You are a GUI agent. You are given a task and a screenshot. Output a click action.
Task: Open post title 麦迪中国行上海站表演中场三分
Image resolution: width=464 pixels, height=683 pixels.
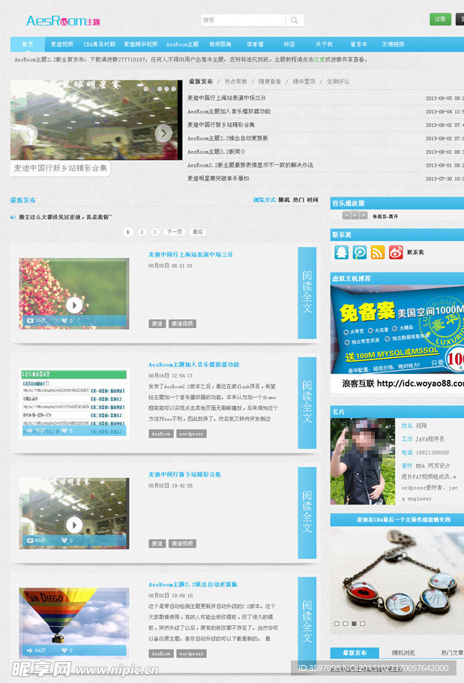point(190,254)
